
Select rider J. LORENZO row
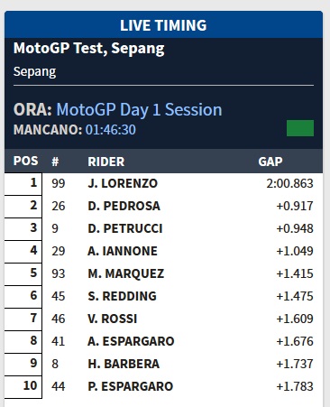click(164, 183)
